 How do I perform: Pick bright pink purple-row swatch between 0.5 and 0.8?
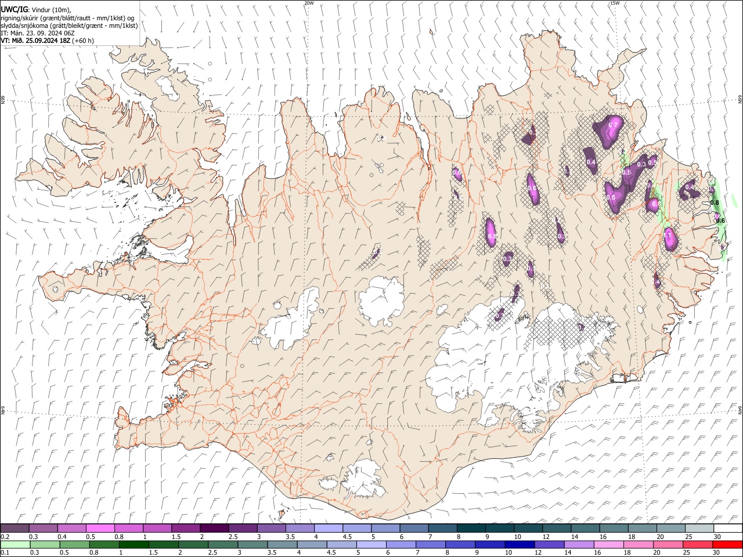[x=100, y=528]
